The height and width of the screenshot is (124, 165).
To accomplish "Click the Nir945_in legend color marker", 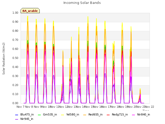I will click(16, 119).
